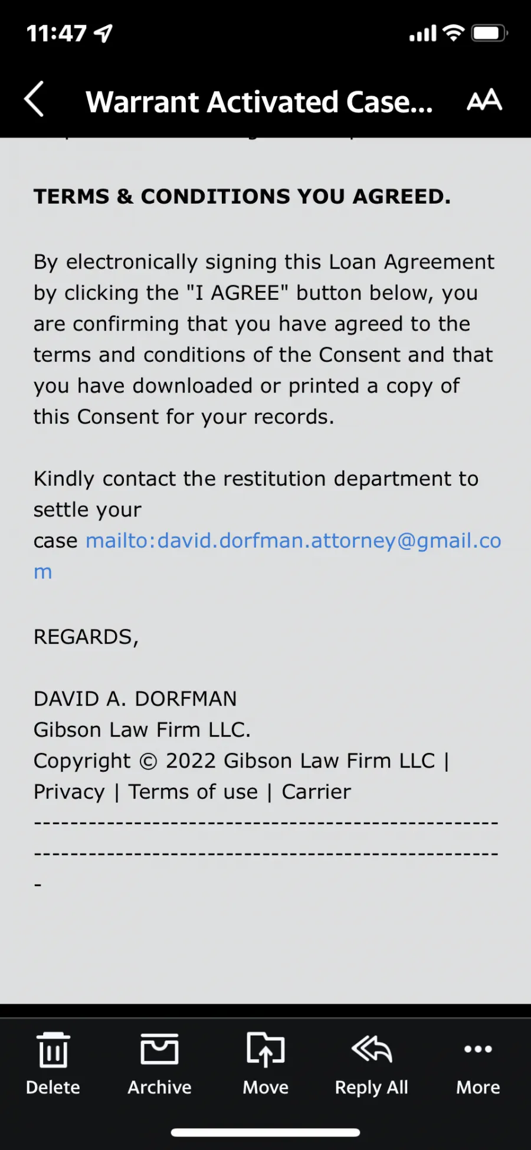Tap the home indicator bar
531x1150 pixels.
(x=265, y=1132)
